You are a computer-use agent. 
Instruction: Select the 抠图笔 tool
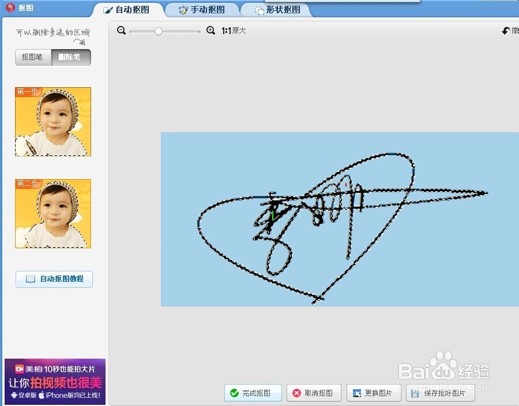point(33,57)
